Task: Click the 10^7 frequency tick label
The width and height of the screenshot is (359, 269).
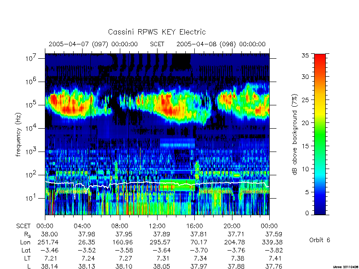Action: click(31, 58)
